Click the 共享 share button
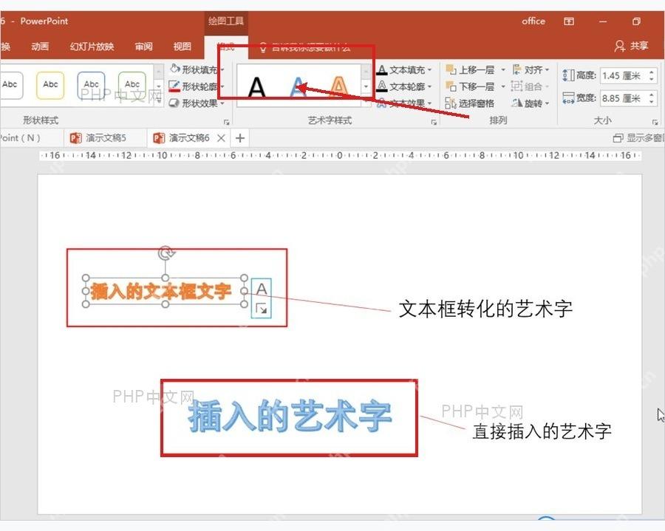The width and height of the screenshot is (665, 531). click(x=632, y=46)
